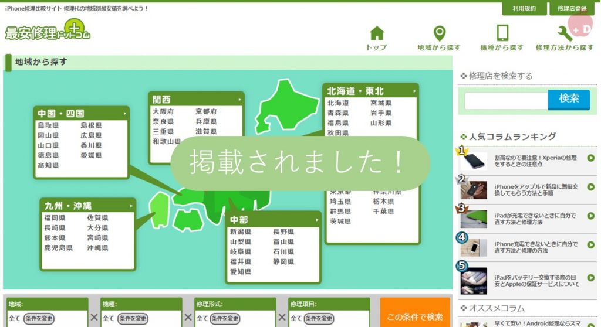The image size is (601, 327).
Task: Expand 北海道・東北 region header arrow
Action: coord(414,91)
